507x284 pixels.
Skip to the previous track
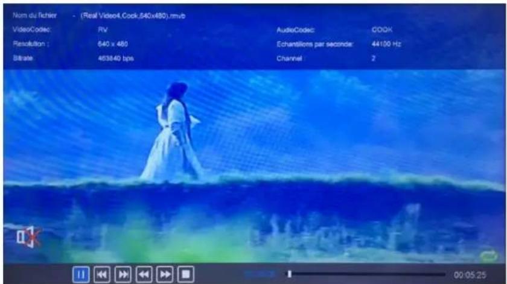(x=102, y=274)
